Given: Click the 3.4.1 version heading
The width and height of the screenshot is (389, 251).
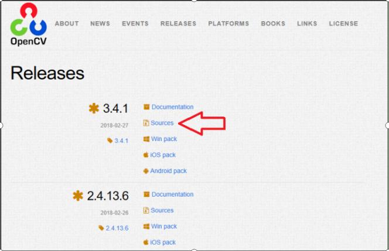Looking at the screenshot, I should pos(115,108).
